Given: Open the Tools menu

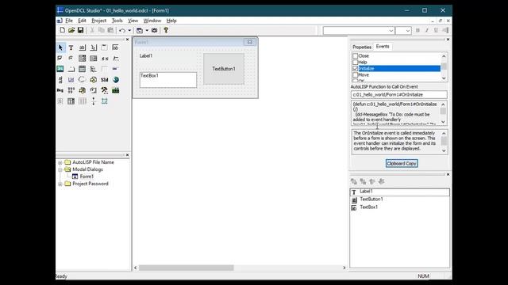Looking at the screenshot, I should [117, 21].
